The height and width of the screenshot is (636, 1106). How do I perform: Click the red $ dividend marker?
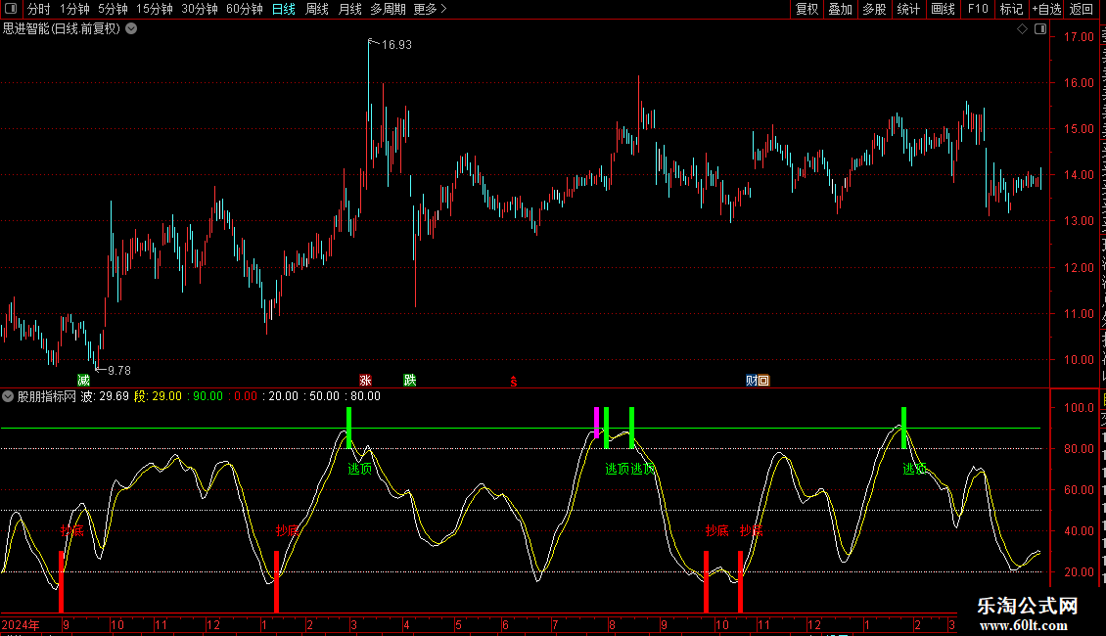pyautogui.click(x=514, y=382)
